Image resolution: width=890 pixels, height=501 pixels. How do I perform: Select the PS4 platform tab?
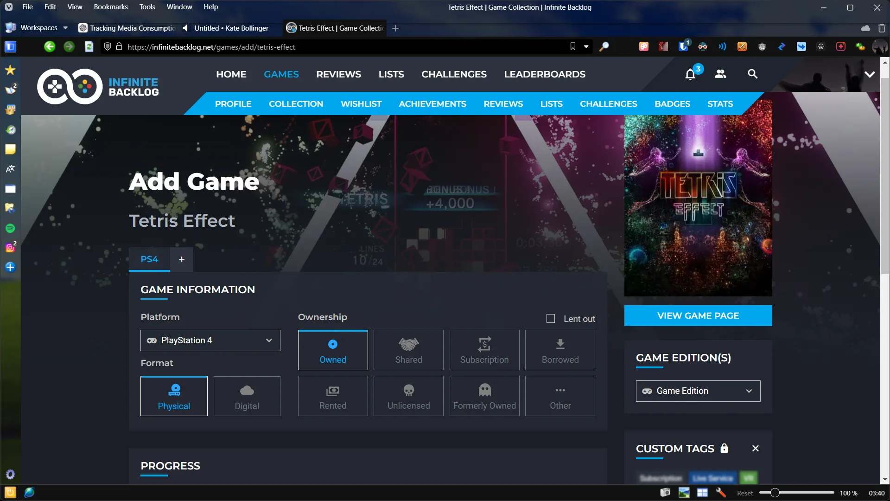(149, 259)
